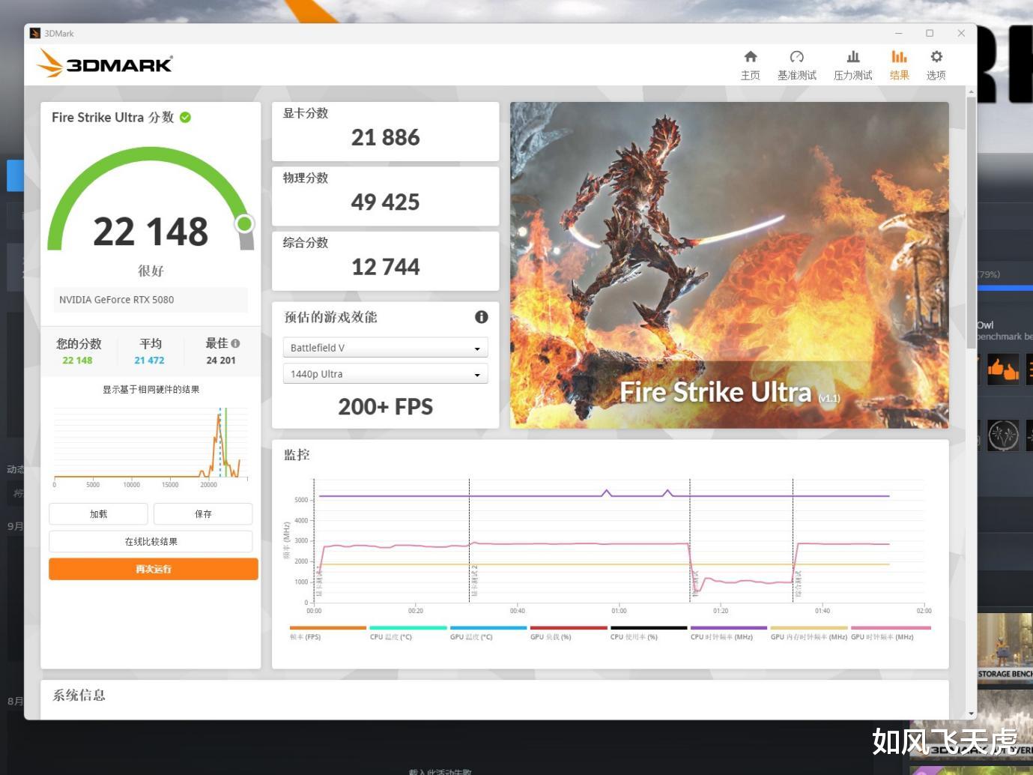1033x775 pixels.
Task: Click the 200+ FPS estimate text
Action: point(385,406)
